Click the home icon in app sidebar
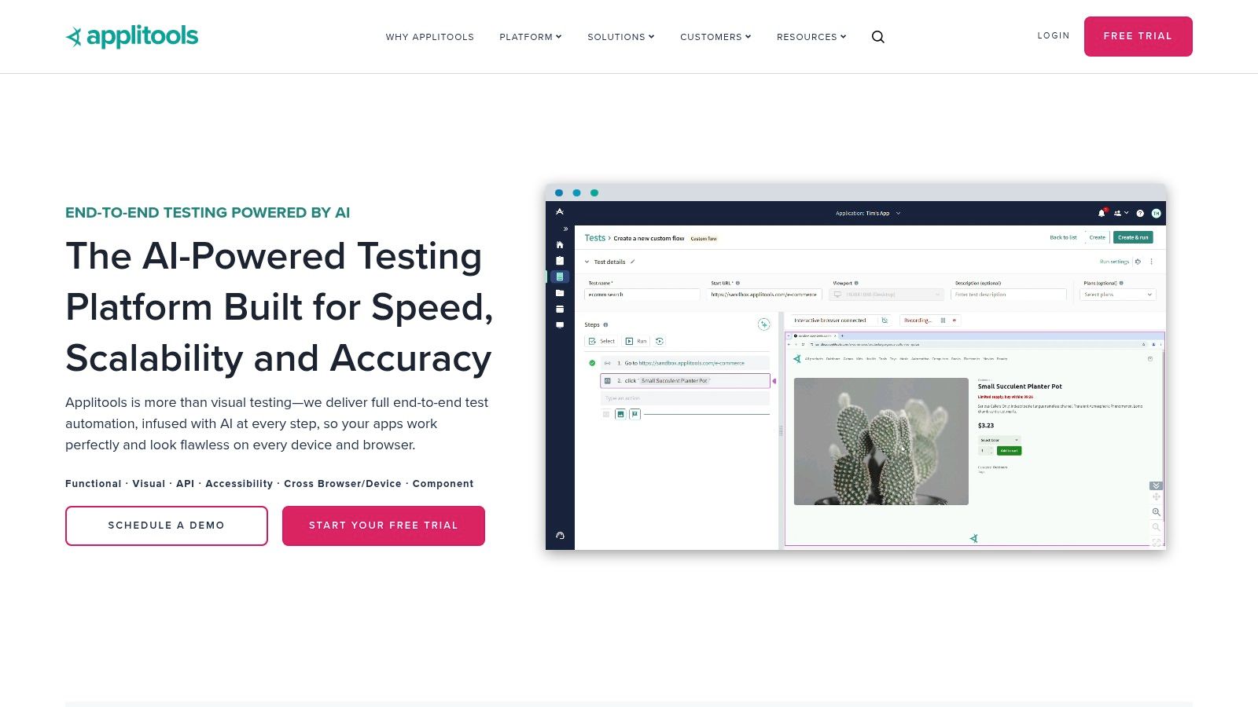This screenshot has height=707, width=1258. (x=560, y=245)
